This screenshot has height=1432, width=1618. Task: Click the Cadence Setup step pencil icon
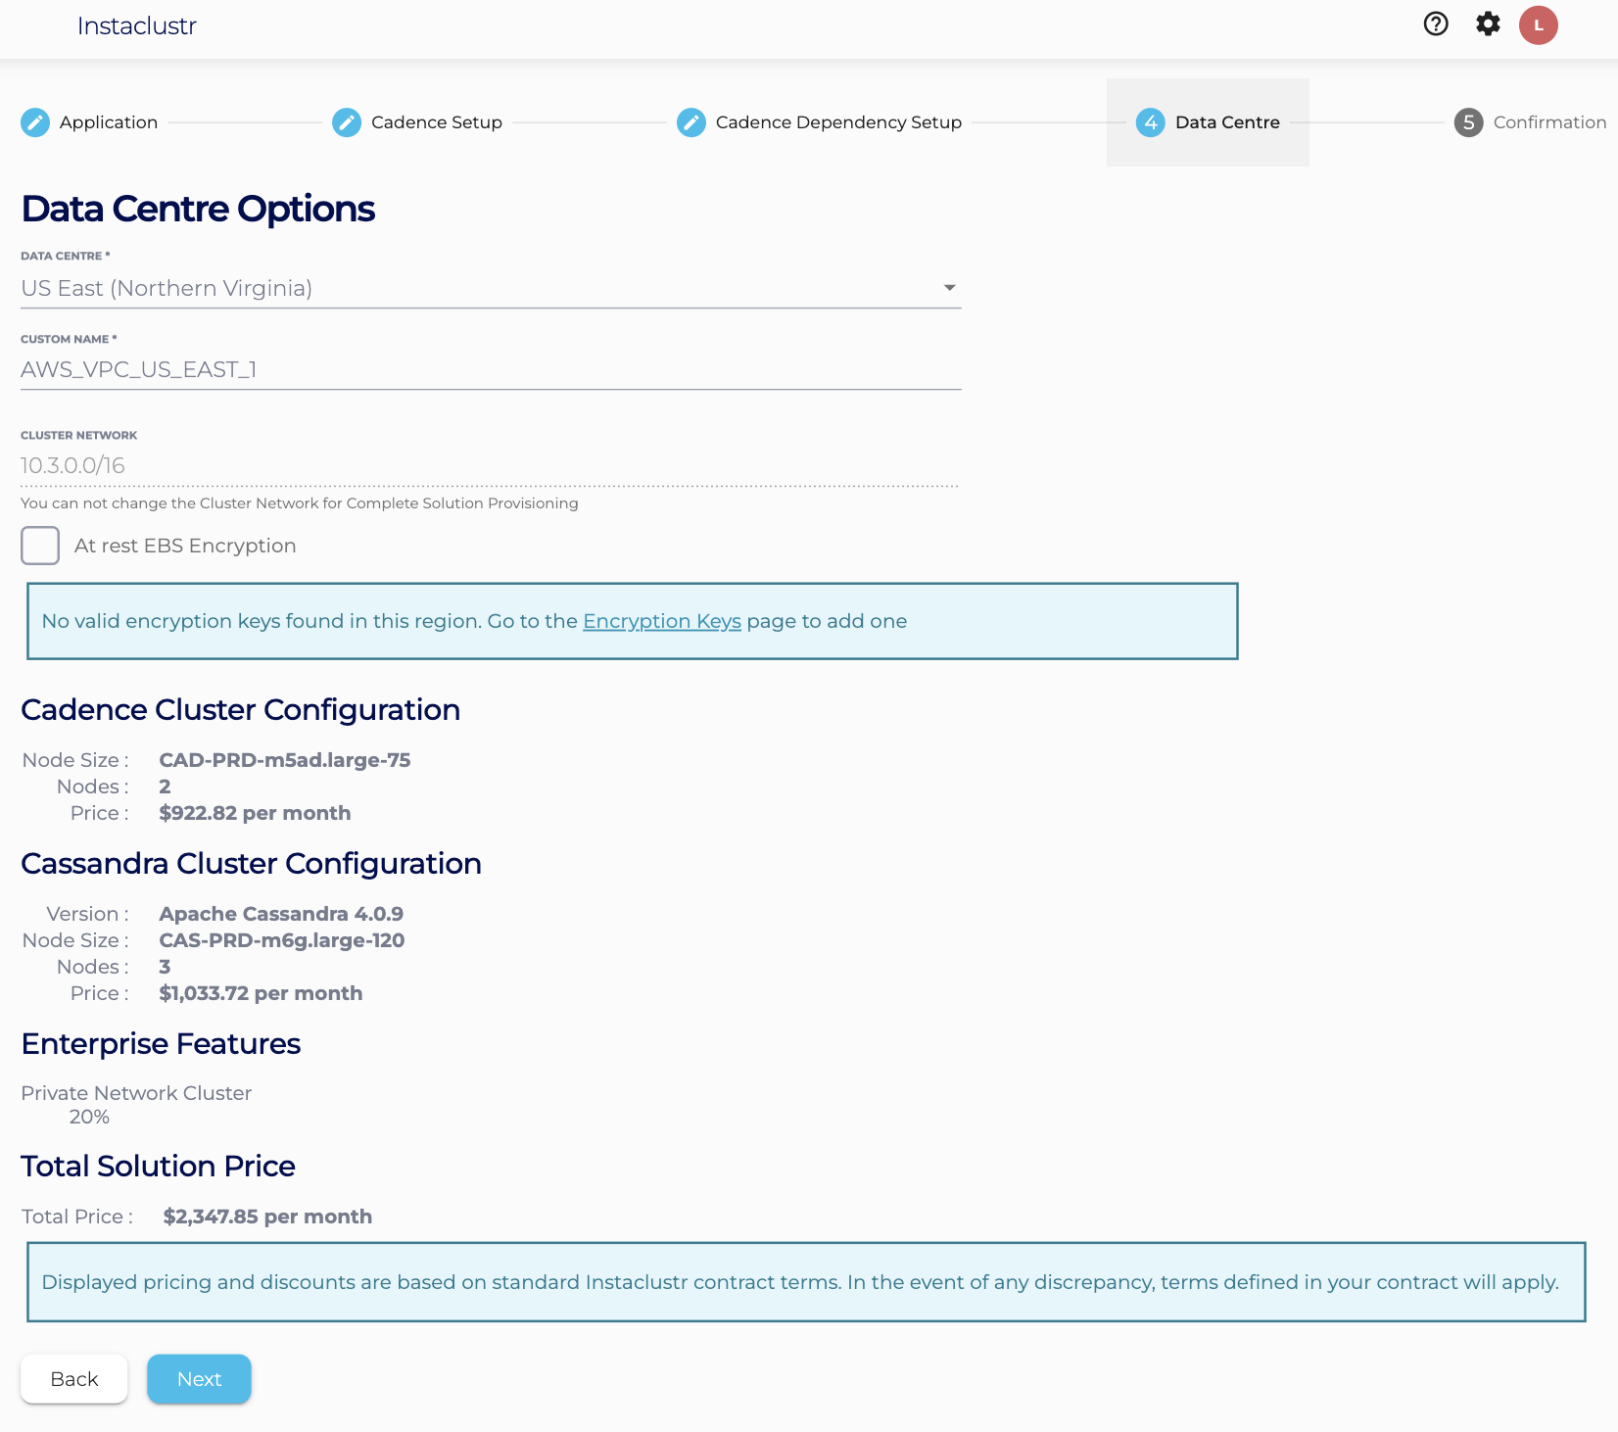click(347, 122)
